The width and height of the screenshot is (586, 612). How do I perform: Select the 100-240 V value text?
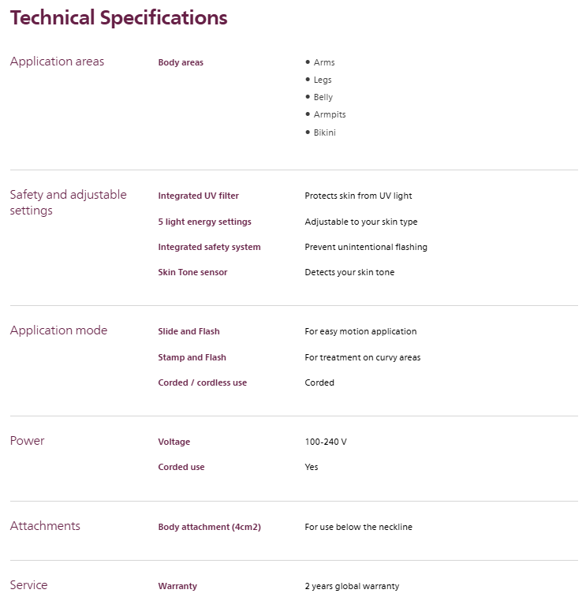click(325, 442)
